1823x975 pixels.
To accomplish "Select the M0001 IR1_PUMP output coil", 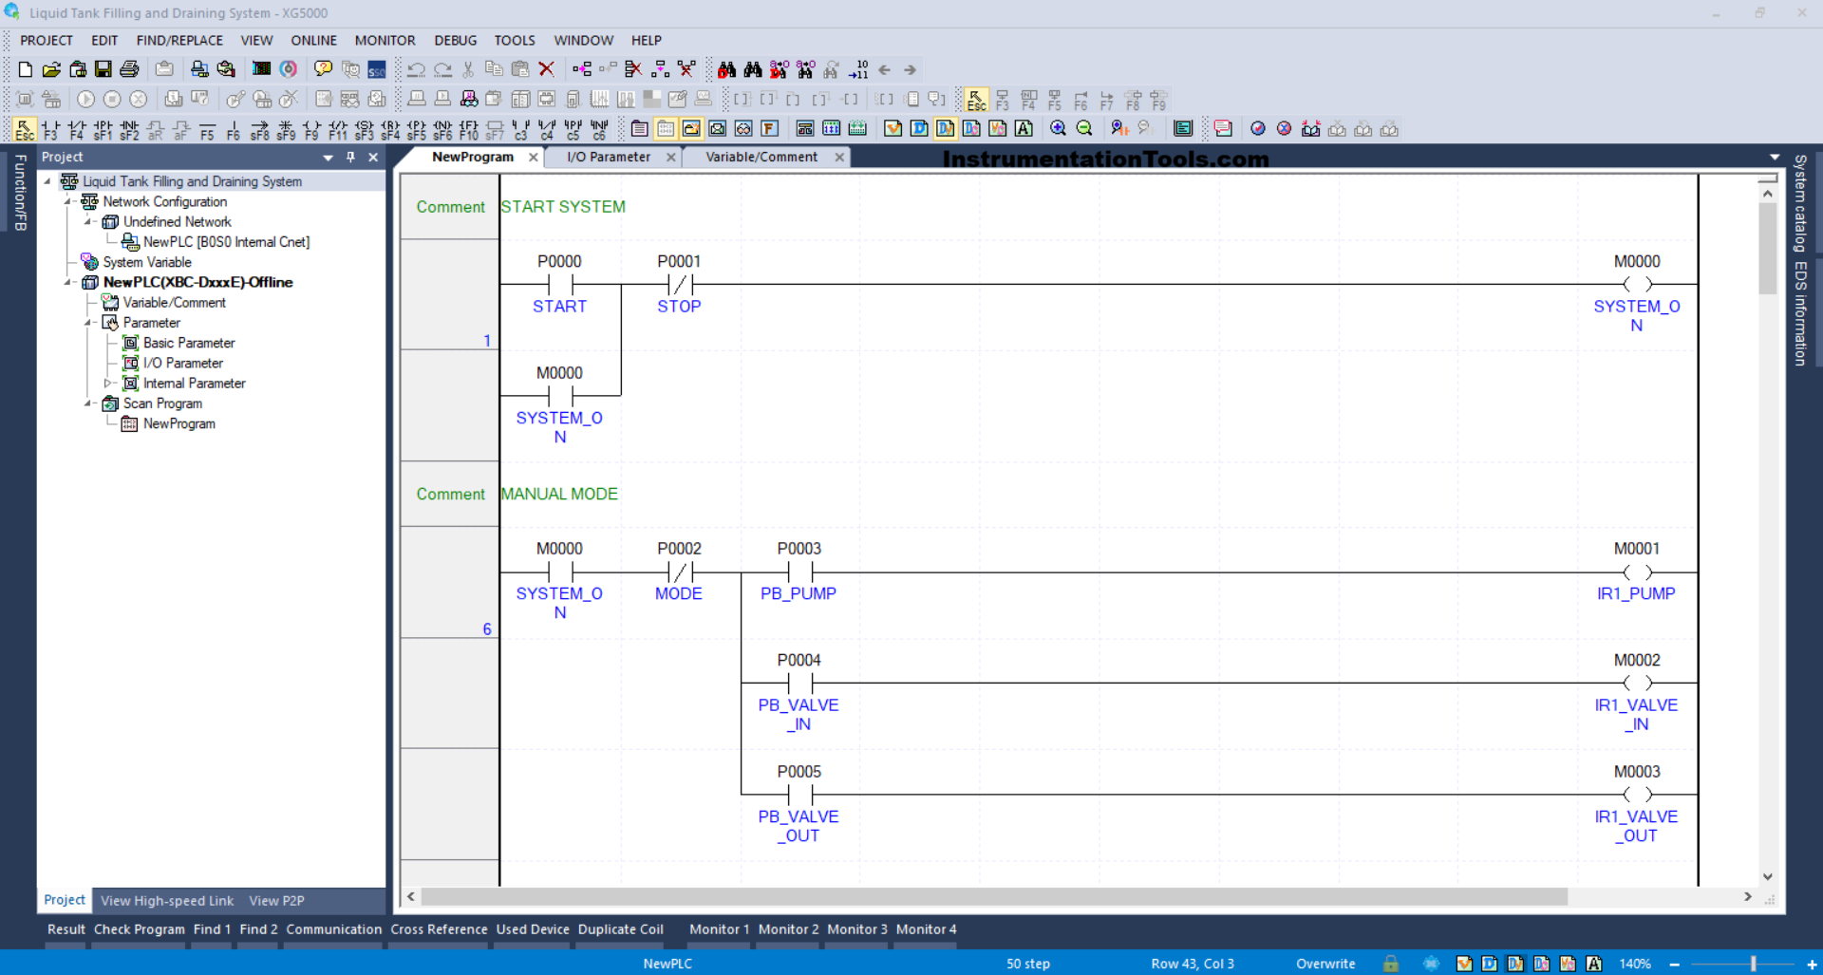I will tap(1637, 572).
